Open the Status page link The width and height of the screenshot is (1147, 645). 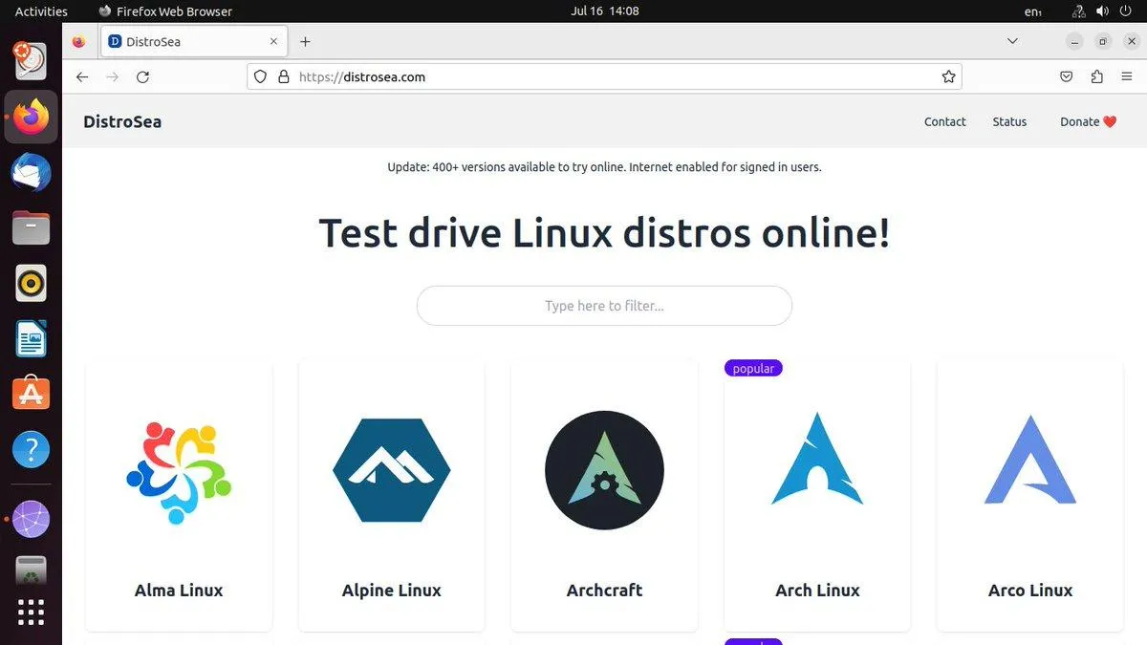pyautogui.click(x=1009, y=121)
